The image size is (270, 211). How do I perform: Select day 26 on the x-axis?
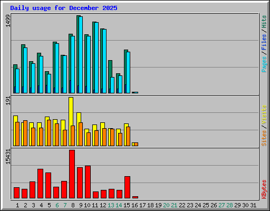point(214,205)
